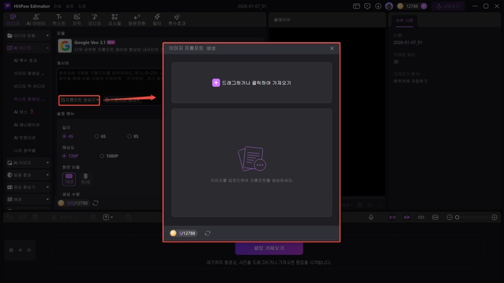Open the 특수효과 effects tool
Image resolution: width=504 pixels, height=283 pixels.
pyautogui.click(x=177, y=19)
